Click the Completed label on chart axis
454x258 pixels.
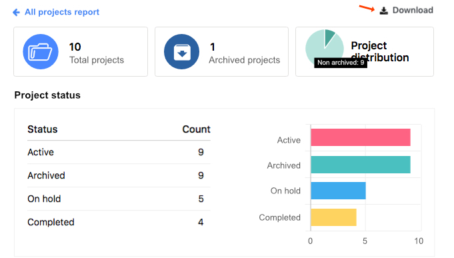280,217
